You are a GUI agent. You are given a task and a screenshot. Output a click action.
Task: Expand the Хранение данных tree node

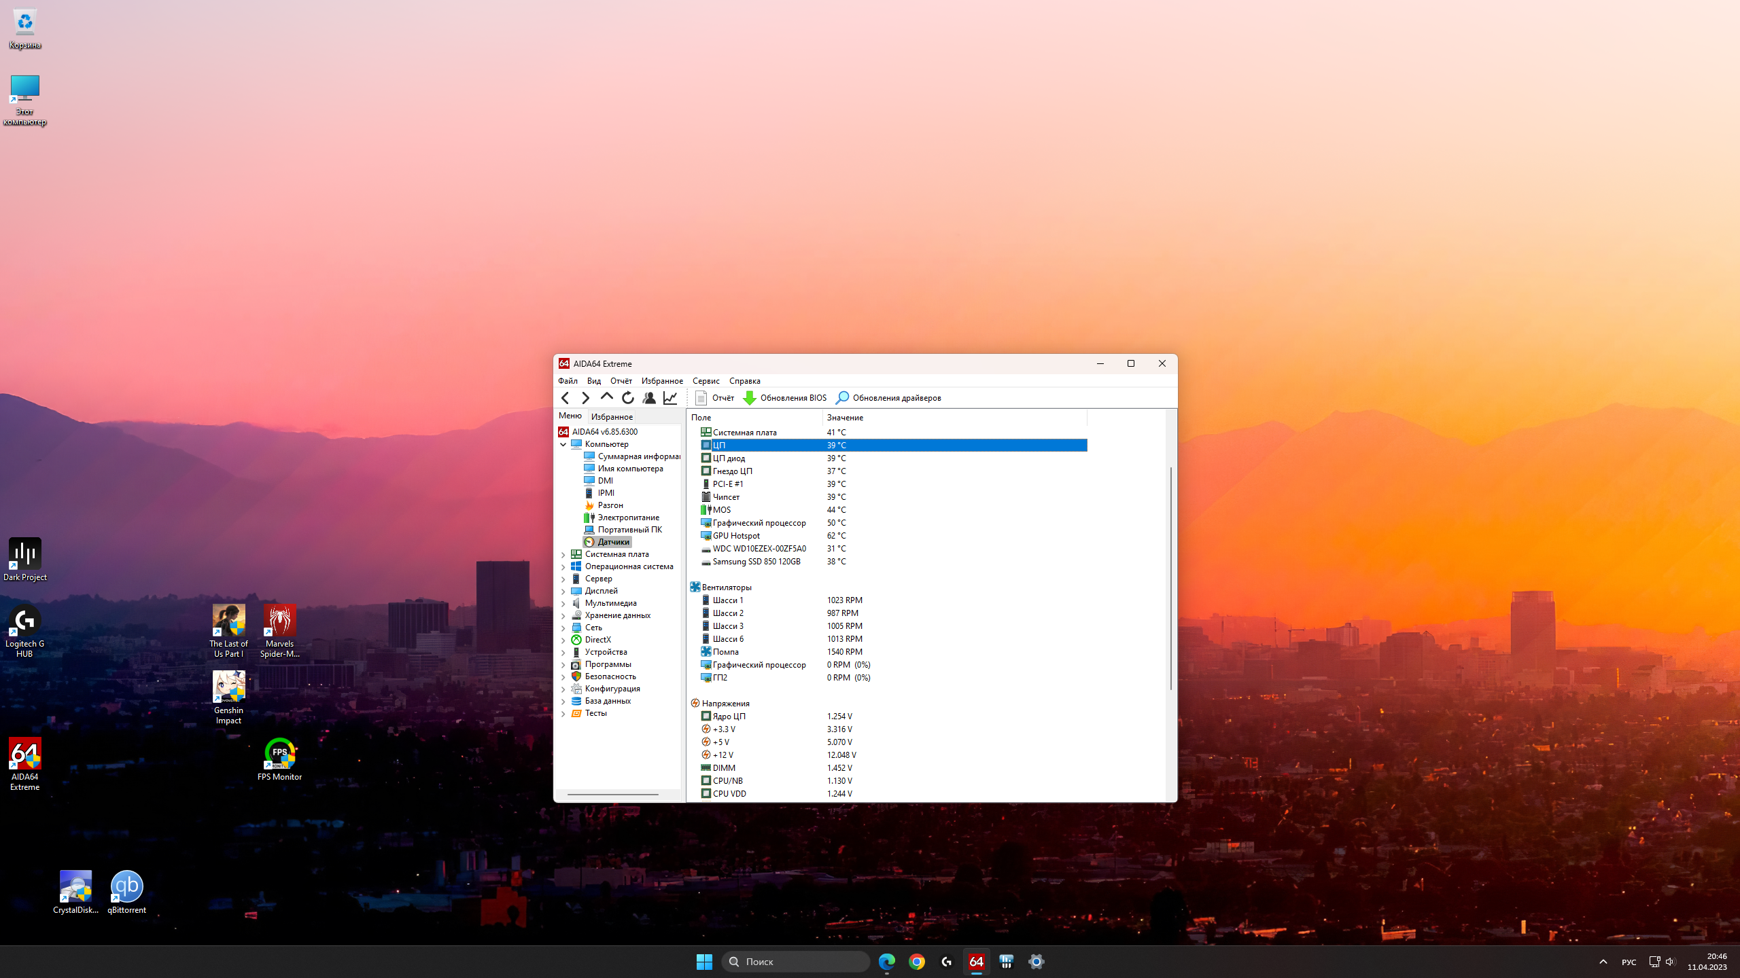[x=563, y=616]
